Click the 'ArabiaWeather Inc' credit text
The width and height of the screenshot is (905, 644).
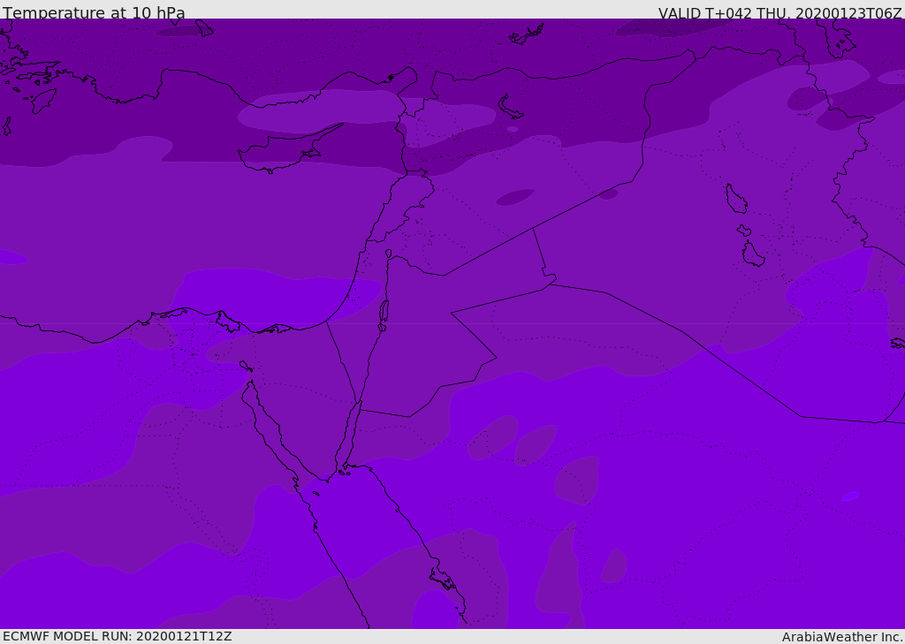842,637
